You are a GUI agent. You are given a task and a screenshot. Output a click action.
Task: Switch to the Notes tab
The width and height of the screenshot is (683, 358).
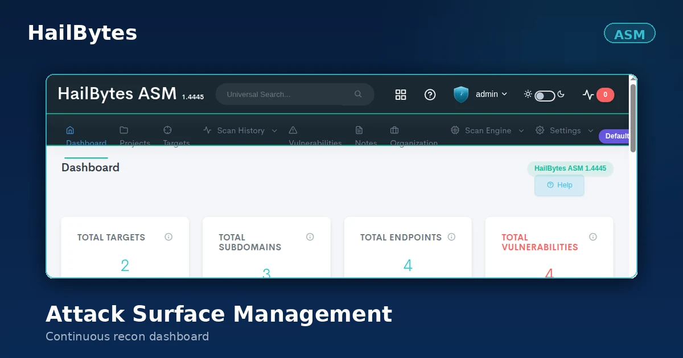[x=366, y=136]
